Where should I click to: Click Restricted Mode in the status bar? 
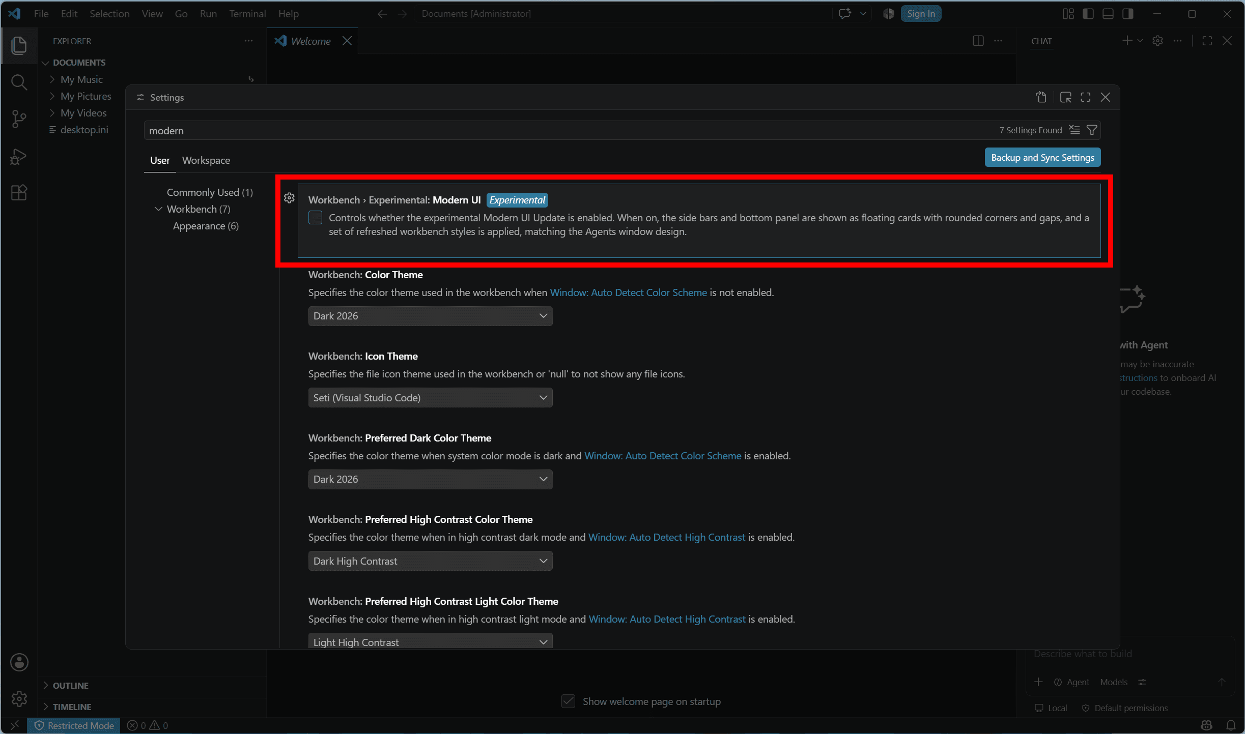(74, 725)
